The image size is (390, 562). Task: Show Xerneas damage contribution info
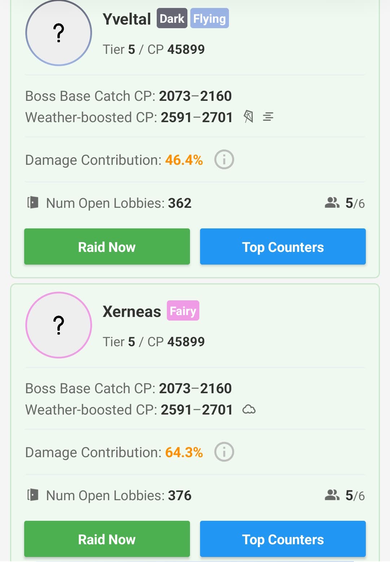[x=224, y=452]
